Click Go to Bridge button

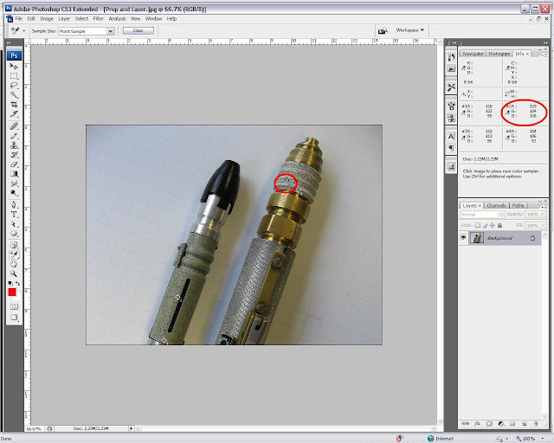click(x=383, y=31)
